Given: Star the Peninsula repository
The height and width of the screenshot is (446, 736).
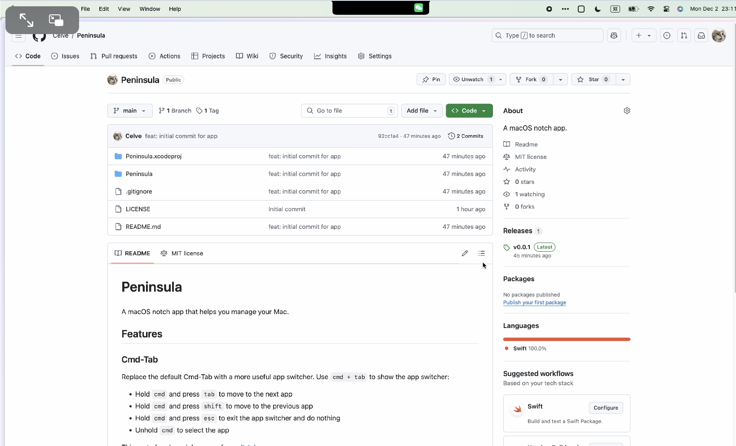Looking at the screenshot, I should click(594, 79).
